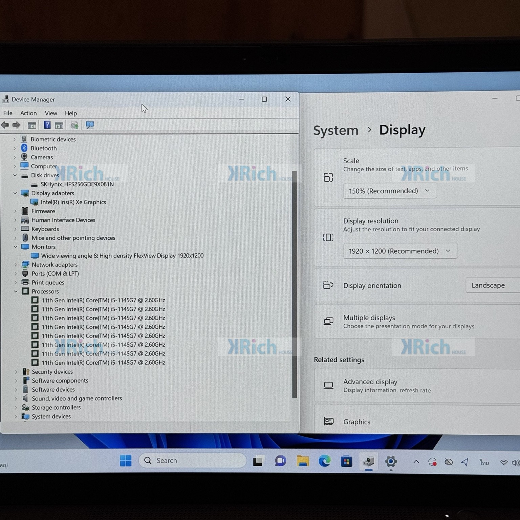Viewport: 520px width, 520px height.
Task: Open the Display resolution 1920 × 1200 dropdown
Action: pos(400,251)
